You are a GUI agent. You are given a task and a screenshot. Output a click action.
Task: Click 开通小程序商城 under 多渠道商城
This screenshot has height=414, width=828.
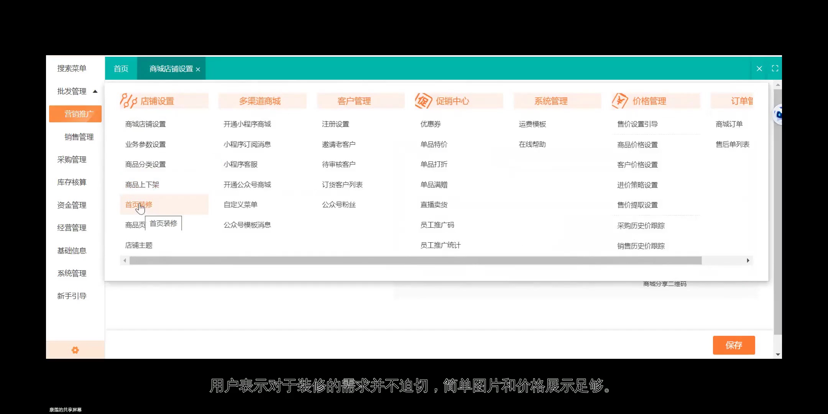click(248, 124)
